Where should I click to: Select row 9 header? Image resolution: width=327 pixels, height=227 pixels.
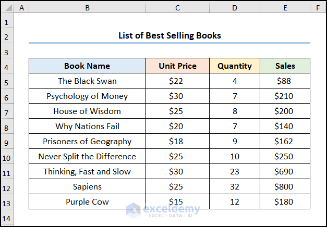(x=7, y=142)
